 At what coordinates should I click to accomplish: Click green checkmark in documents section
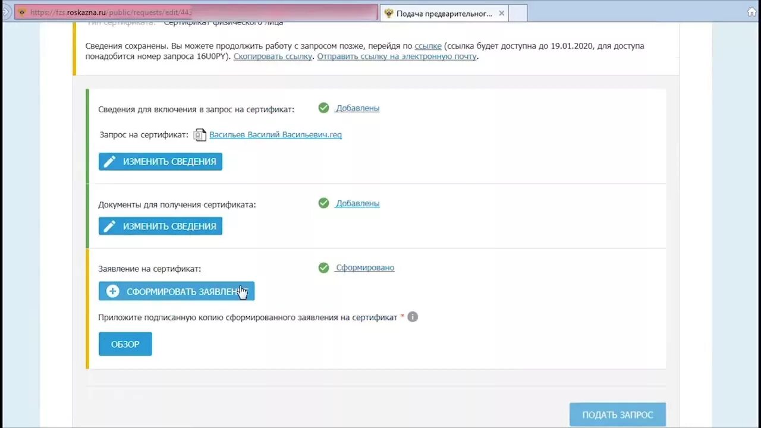323,203
